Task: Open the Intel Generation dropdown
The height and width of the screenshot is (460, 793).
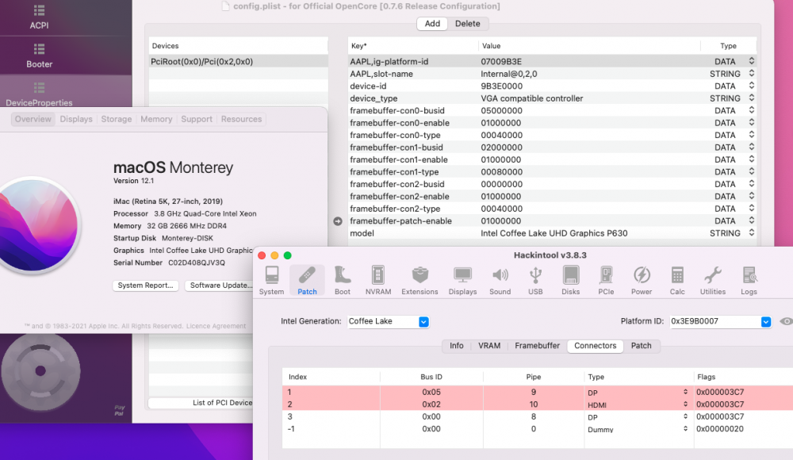Action: tap(423, 321)
